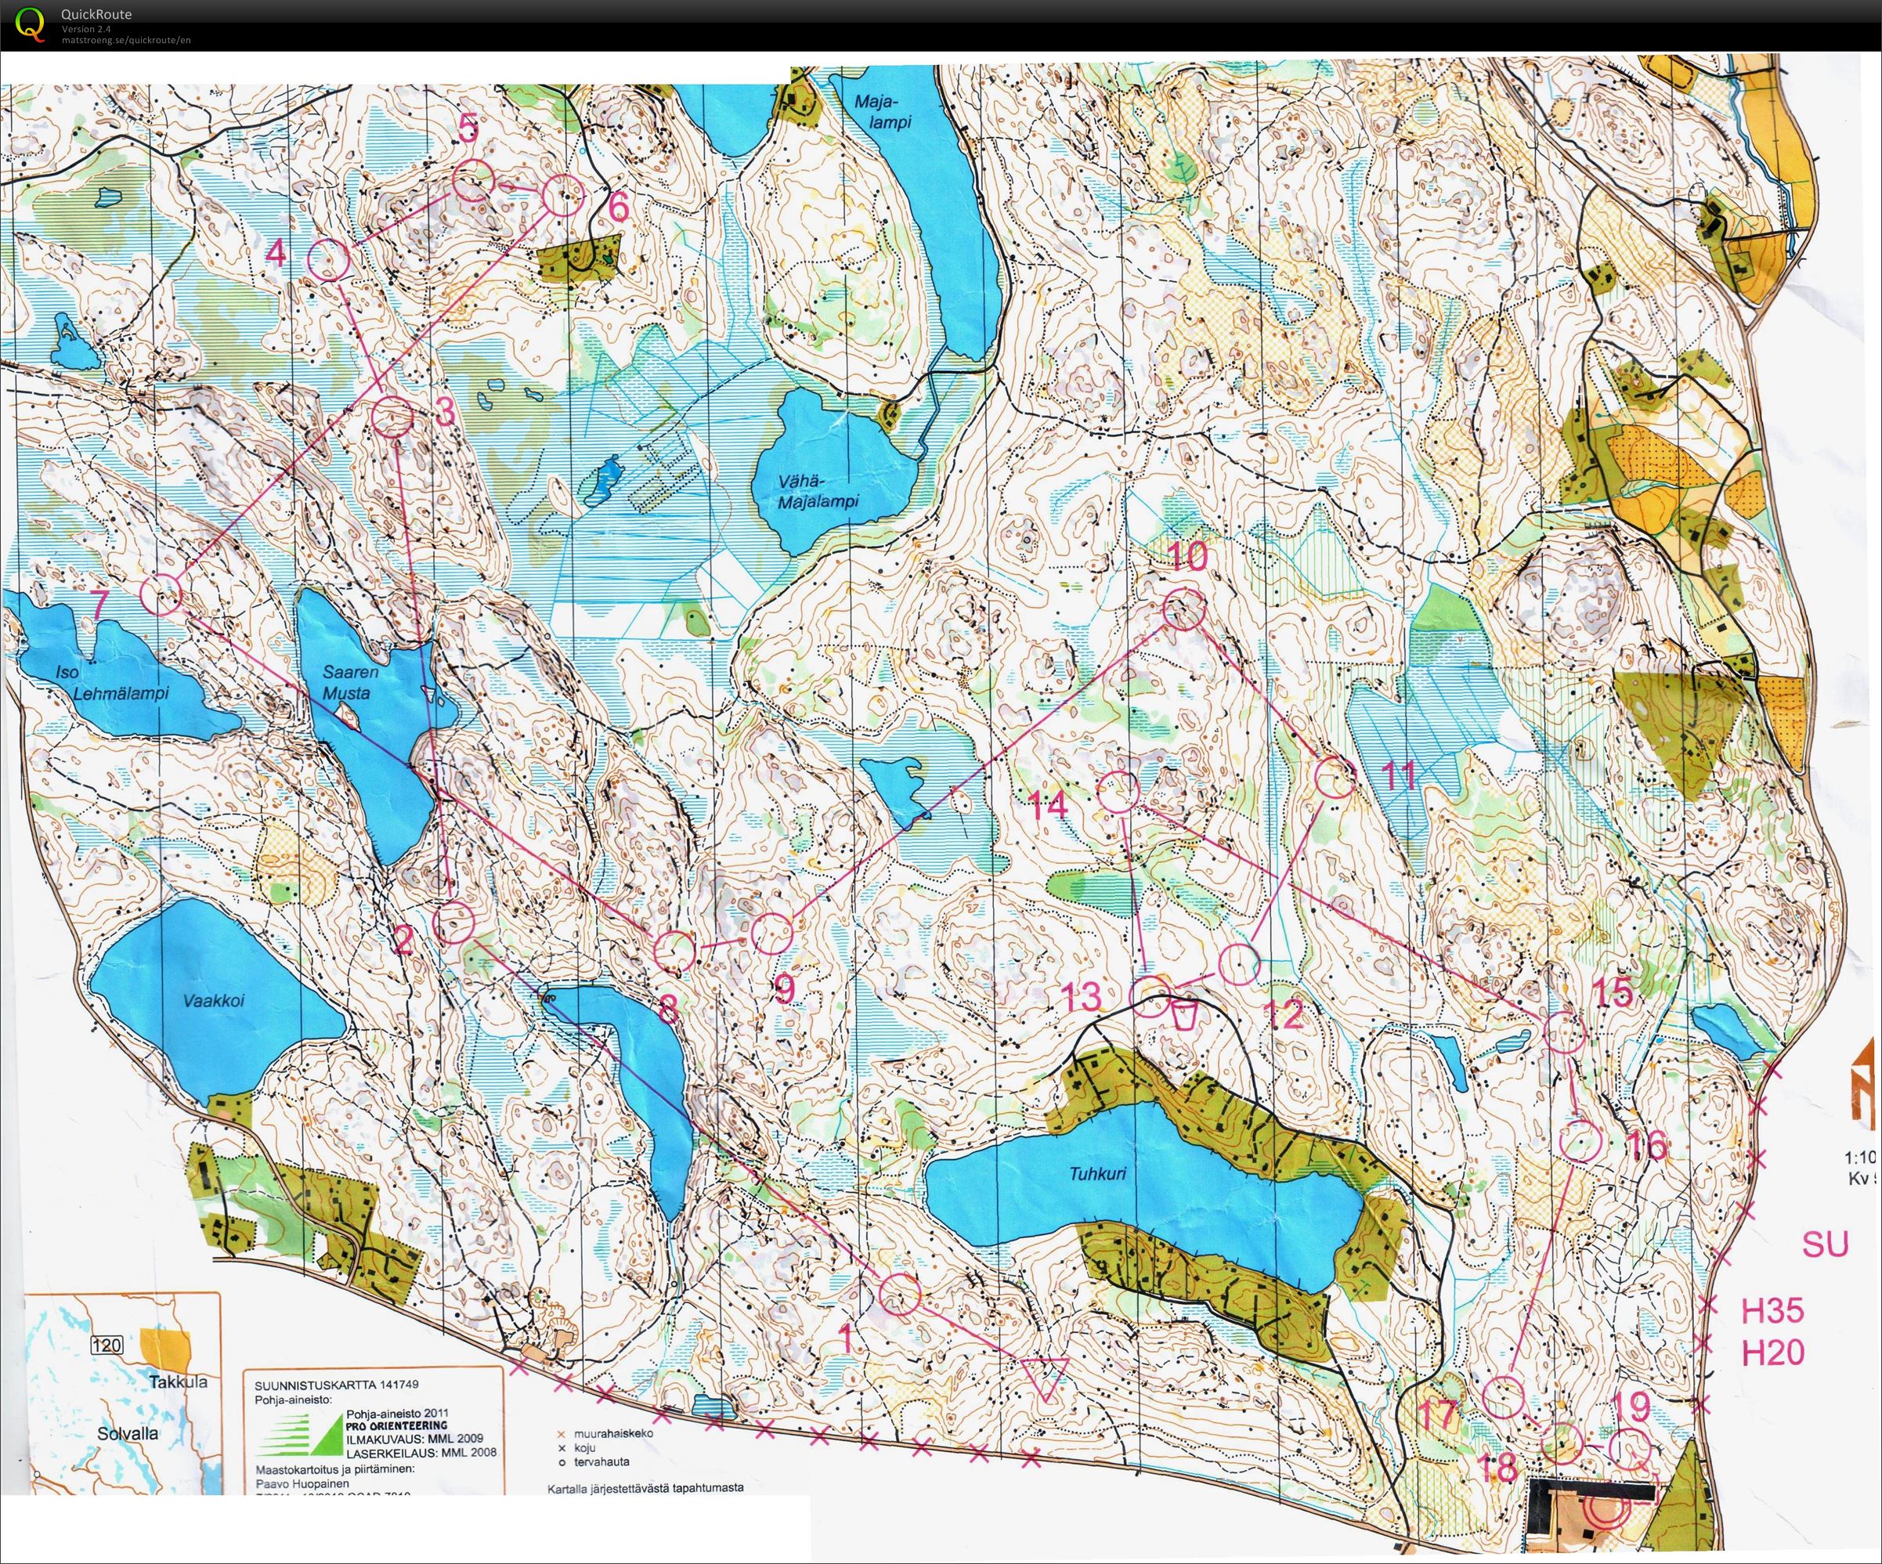Pick control circle 8

674,950
